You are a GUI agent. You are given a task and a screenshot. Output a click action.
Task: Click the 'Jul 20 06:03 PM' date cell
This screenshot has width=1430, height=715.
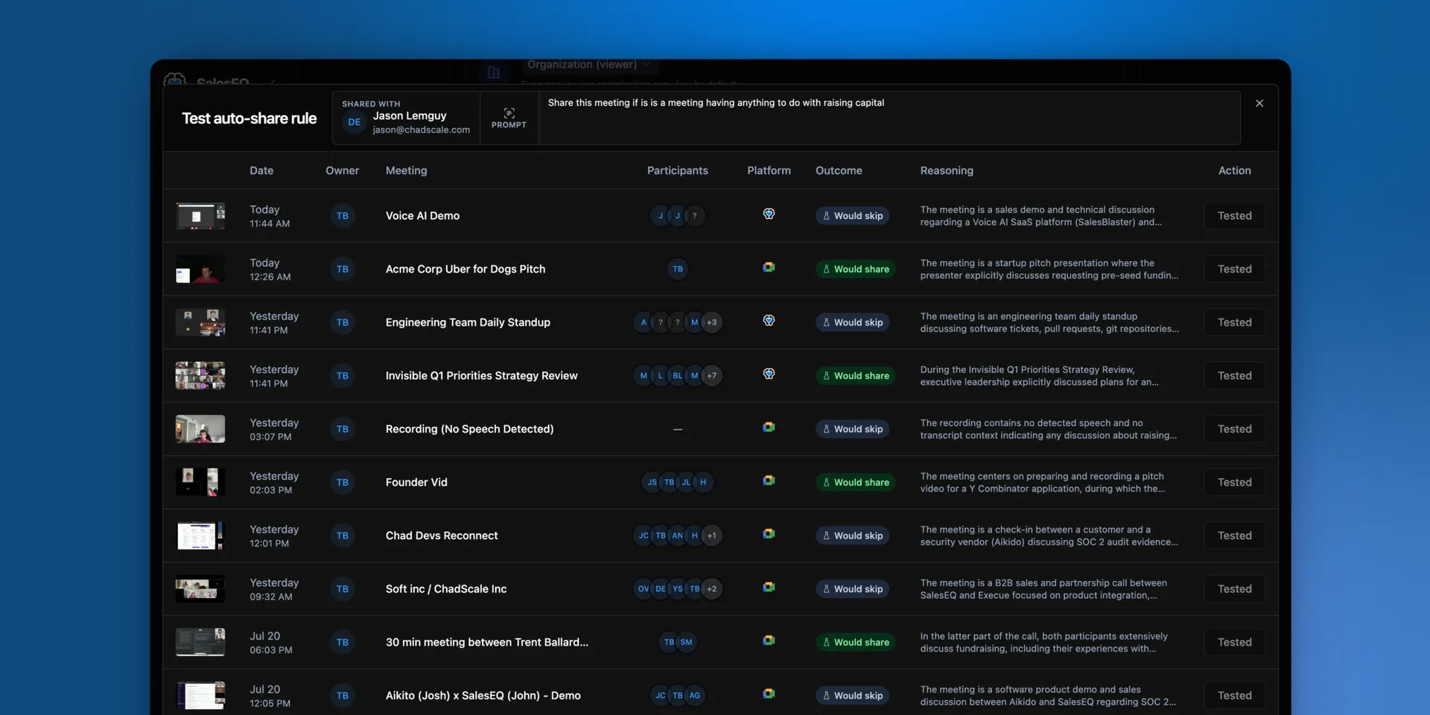(x=271, y=643)
